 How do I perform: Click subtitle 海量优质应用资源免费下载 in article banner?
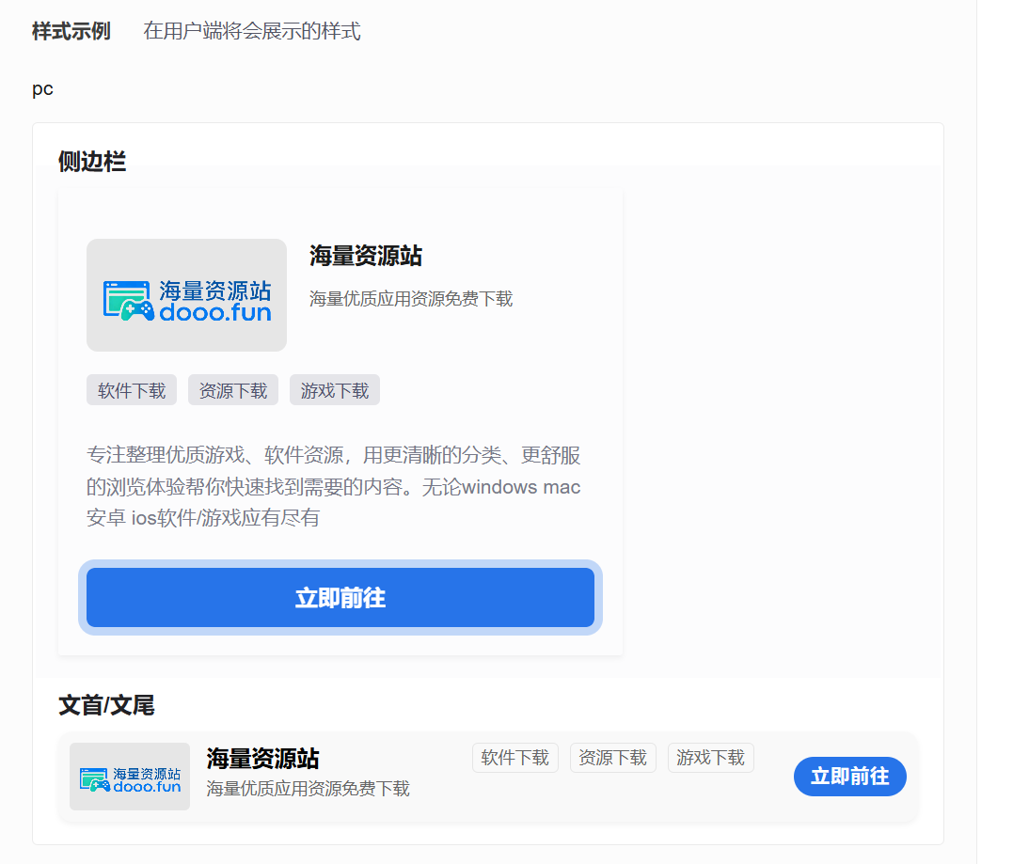[x=309, y=789]
